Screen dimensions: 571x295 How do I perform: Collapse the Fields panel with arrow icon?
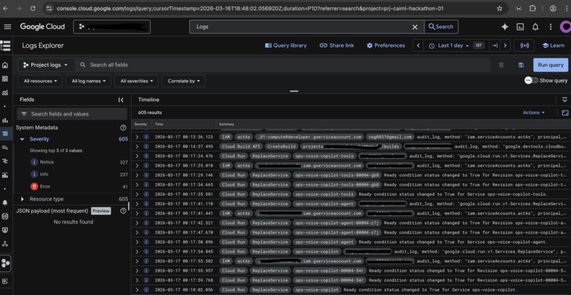pos(121,100)
